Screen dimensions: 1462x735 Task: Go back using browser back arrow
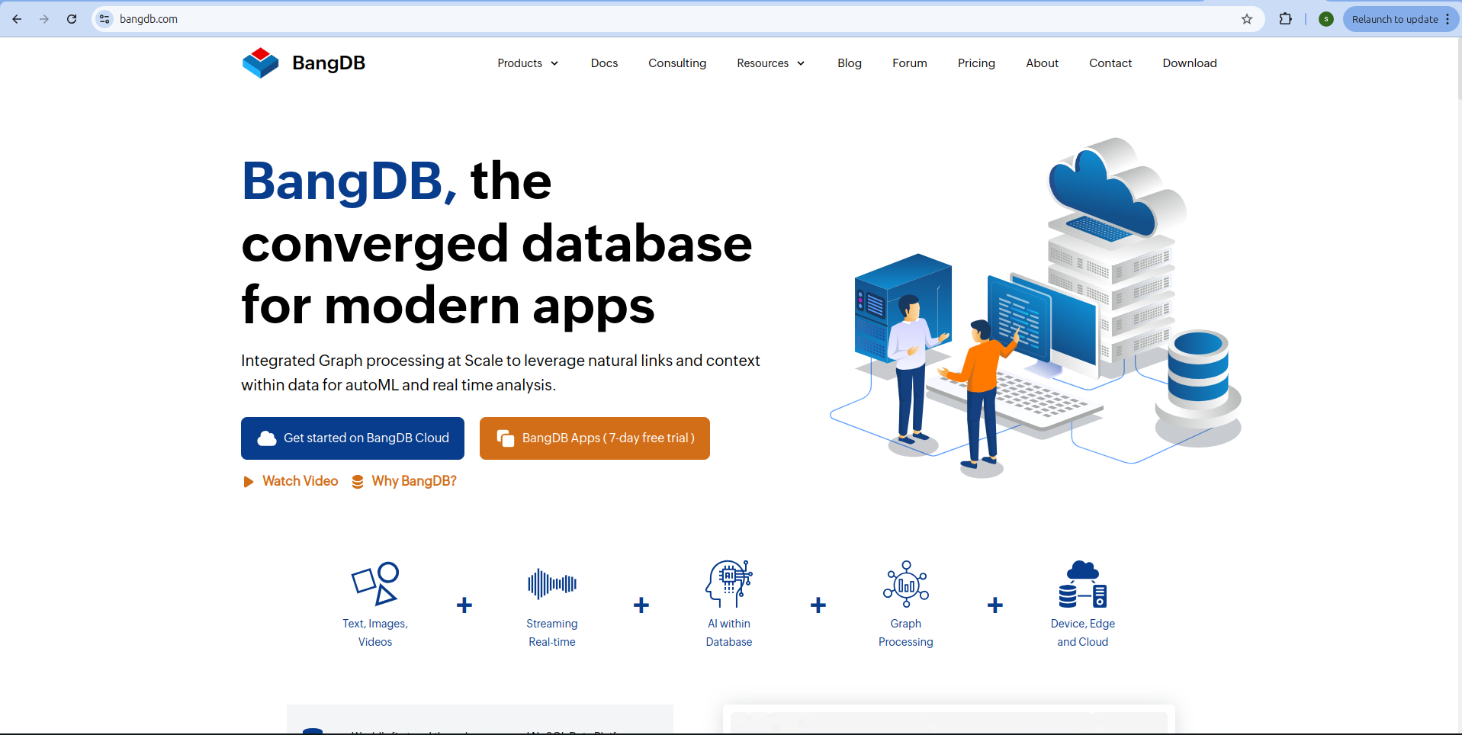17,19
